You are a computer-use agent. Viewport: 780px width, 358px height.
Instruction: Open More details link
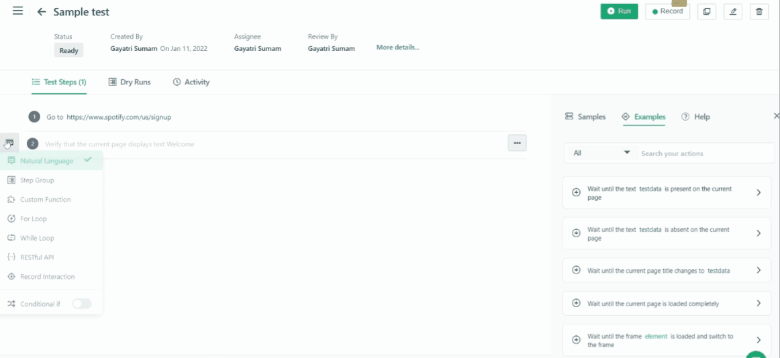click(x=397, y=48)
